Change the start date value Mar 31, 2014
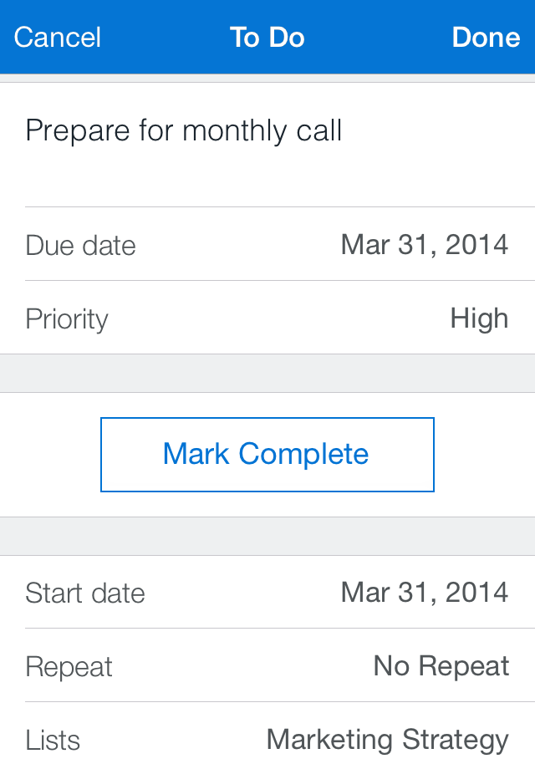 coord(424,593)
